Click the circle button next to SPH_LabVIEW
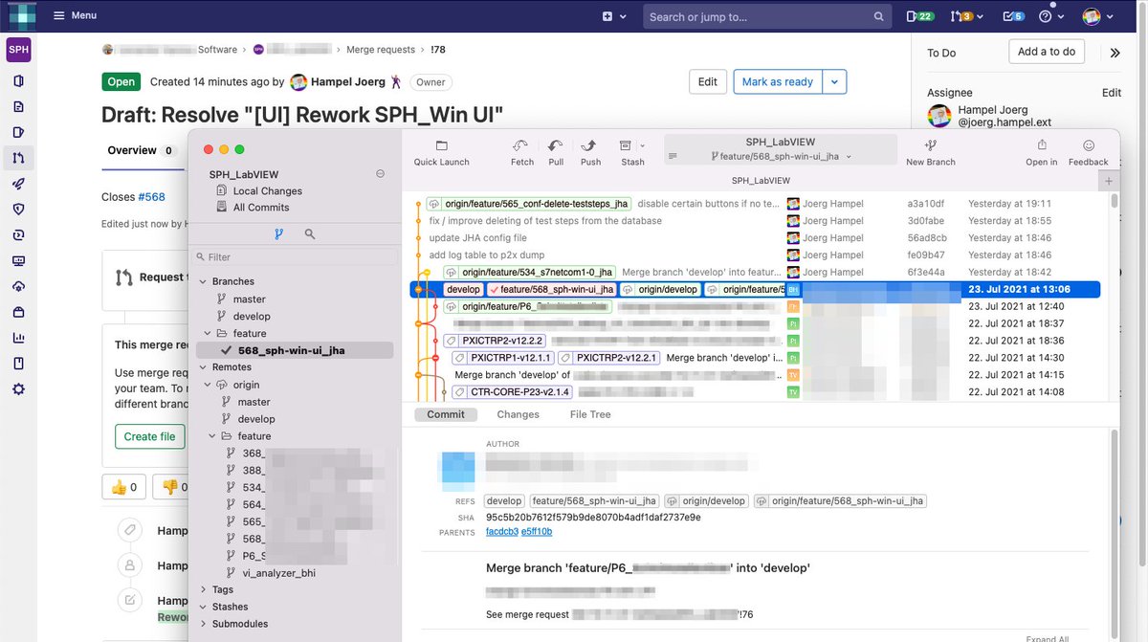This screenshot has height=642, width=1148. click(x=380, y=174)
